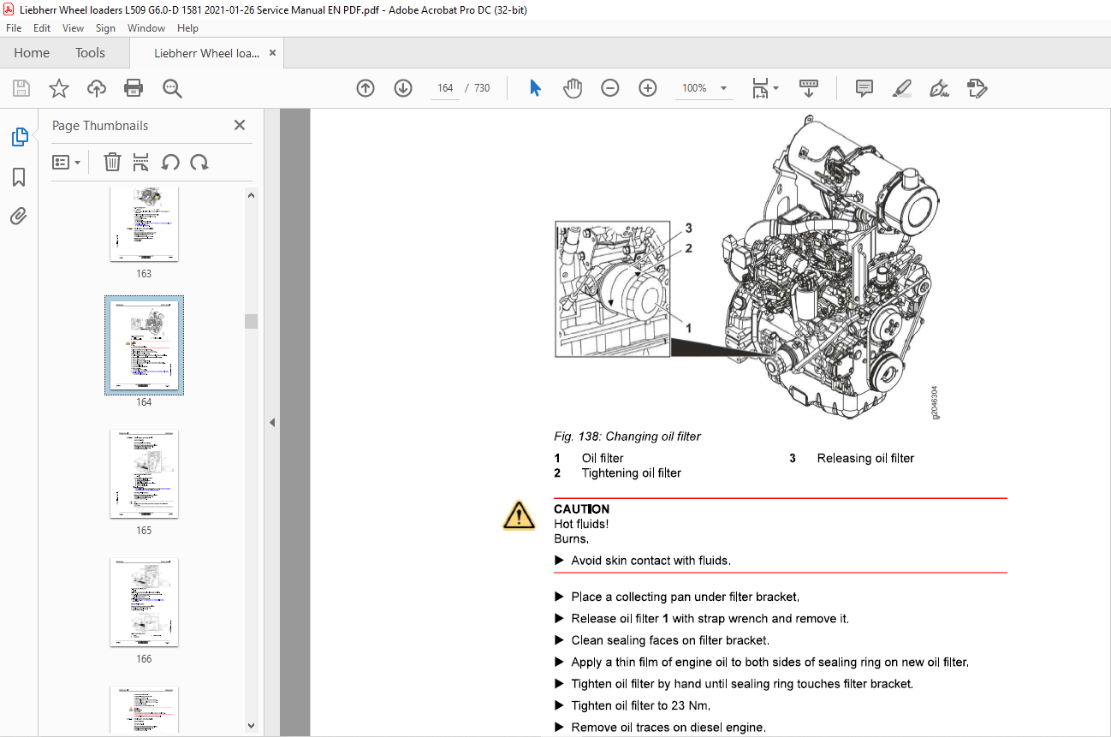Viewport: 1111px width, 737px height.
Task: Open the thumbnail options dropdown menu
Action: coord(66,162)
